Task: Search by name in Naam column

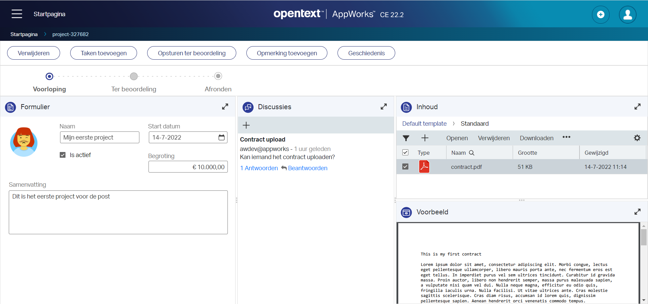Action: (471, 153)
